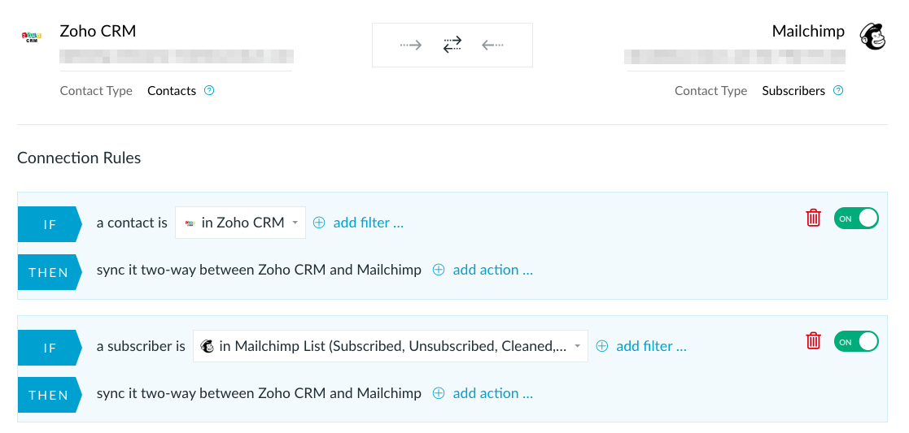
Task: Click the Mailchimp monkey logo
Action: 872,37
